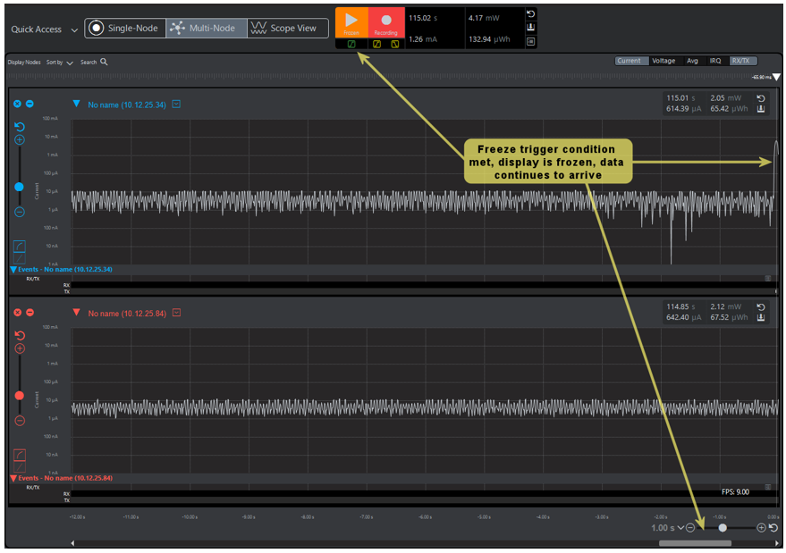Switch to Single-Node view

125,29
